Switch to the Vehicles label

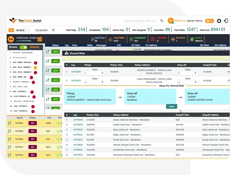pyautogui.click(x=34, y=47)
